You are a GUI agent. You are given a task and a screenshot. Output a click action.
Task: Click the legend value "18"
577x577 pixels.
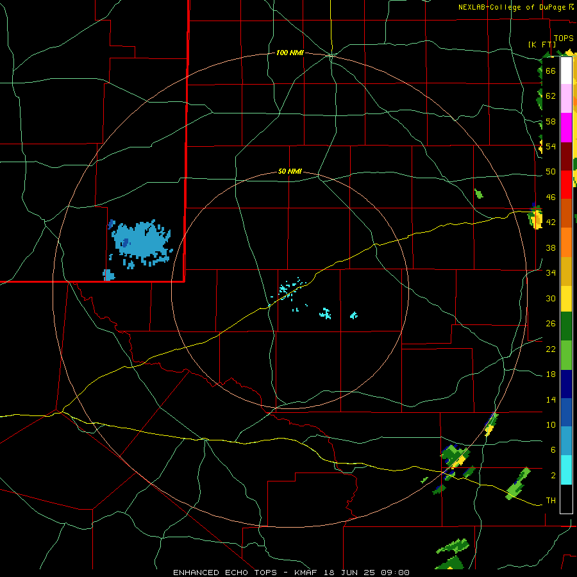[x=551, y=374]
